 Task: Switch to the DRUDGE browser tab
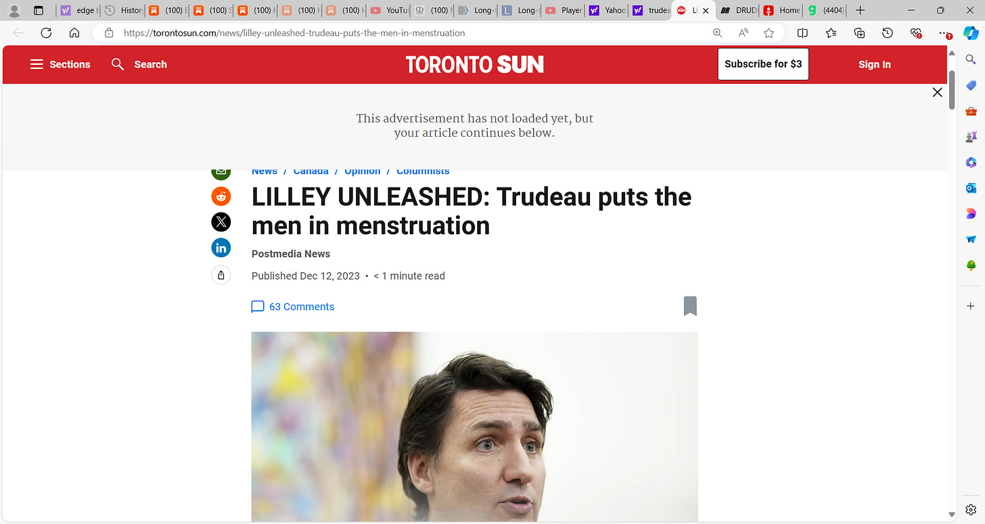[x=738, y=10]
